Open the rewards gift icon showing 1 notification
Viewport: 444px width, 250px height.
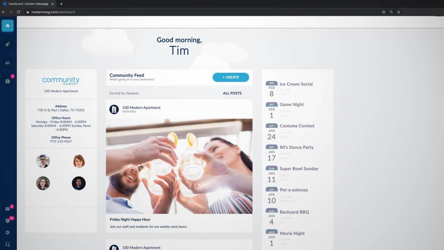click(x=7, y=81)
